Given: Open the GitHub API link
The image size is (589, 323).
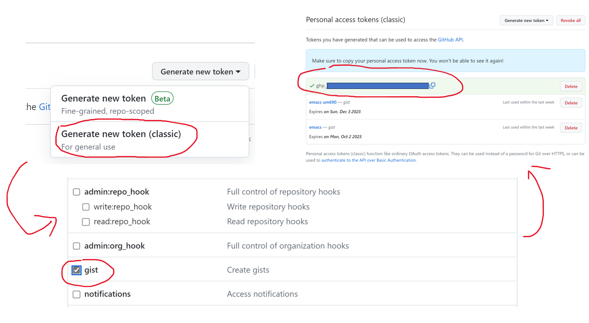Looking at the screenshot, I should pyautogui.click(x=450, y=40).
